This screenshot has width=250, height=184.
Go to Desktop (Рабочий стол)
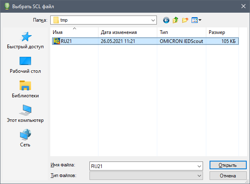[25, 65]
